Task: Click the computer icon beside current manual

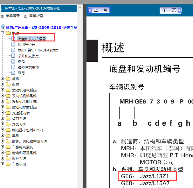Action: click(x=3, y=27)
